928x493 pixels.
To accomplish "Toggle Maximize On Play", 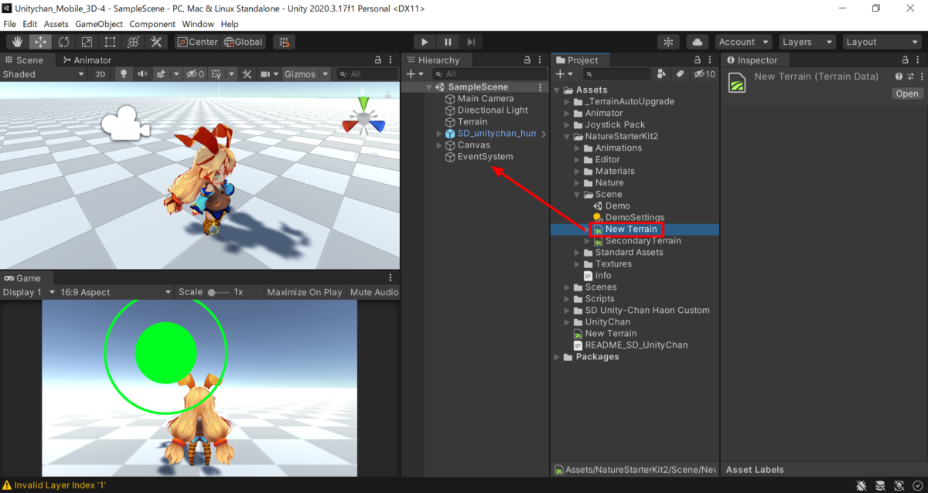I will (305, 292).
